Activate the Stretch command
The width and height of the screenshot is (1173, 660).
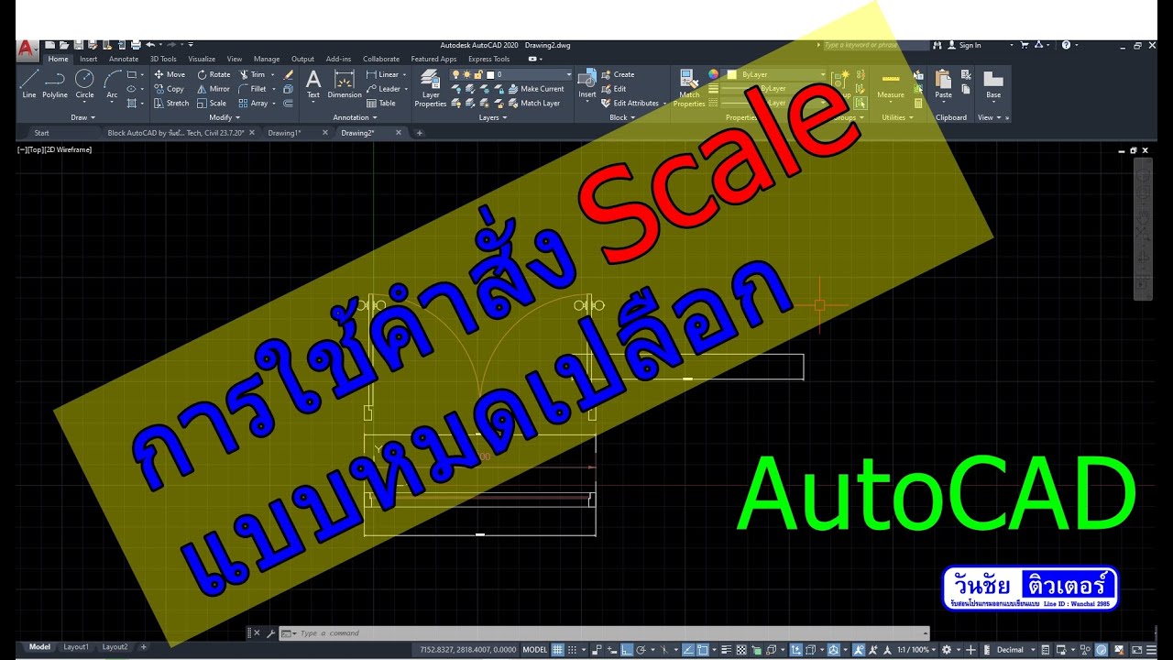click(171, 103)
